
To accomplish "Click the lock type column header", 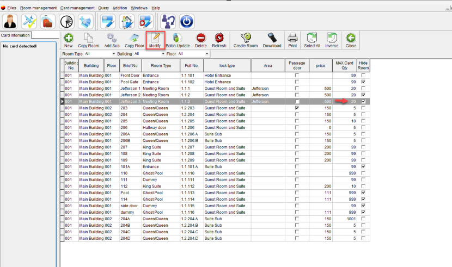I will pyautogui.click(x=227, y=66).
